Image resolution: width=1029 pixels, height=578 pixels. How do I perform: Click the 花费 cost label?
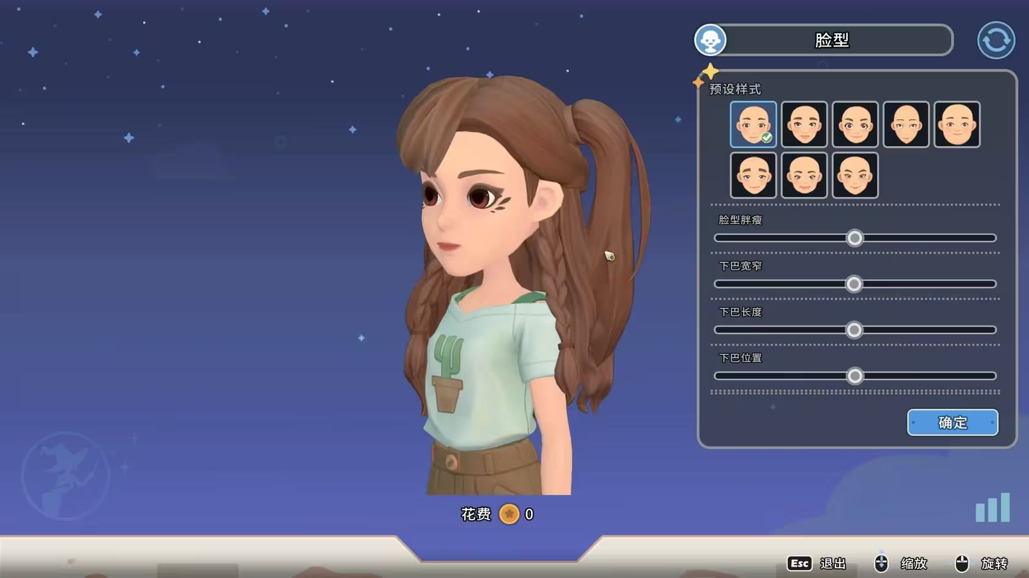[x=476, y=514]
